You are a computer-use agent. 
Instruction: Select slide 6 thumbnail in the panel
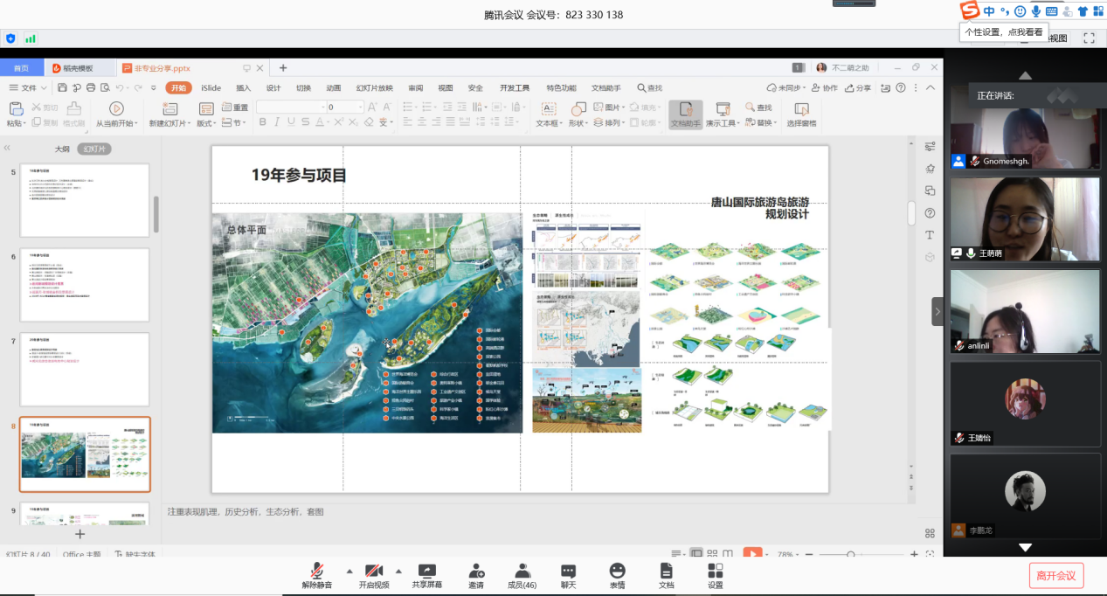(x=85, y=285)
